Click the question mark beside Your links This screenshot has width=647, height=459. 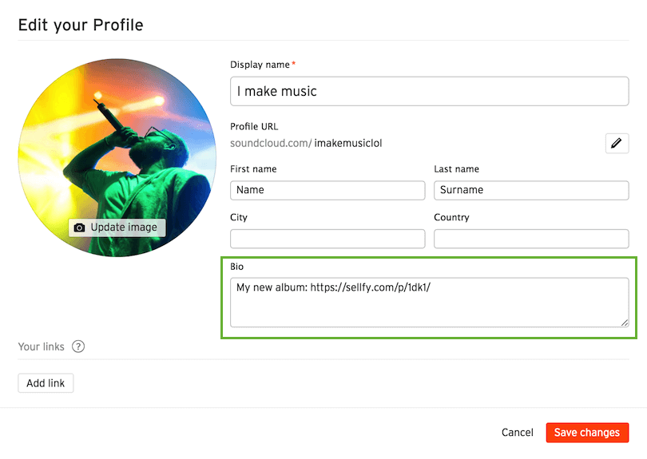78,346
